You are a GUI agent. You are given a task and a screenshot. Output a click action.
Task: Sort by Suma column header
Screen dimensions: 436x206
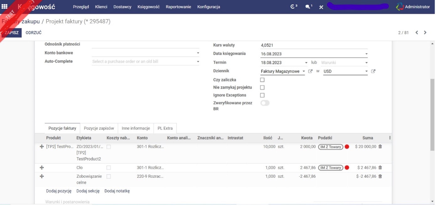tap(368, 138)
